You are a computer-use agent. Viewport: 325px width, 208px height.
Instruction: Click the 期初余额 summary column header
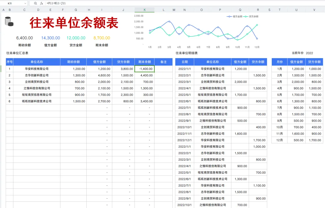(73, 62)
